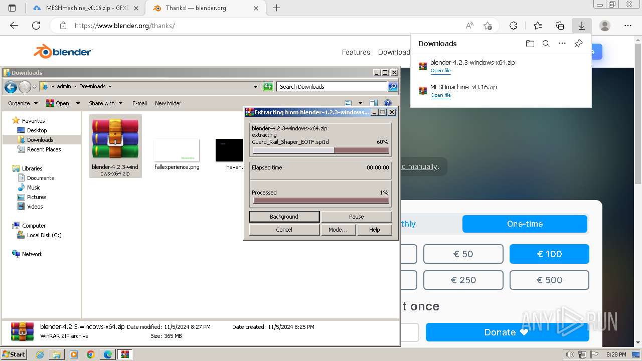Open recent pages dropdown in explorer
The height and width of the screenshot is (361, 642).
[x=34, y=87]
